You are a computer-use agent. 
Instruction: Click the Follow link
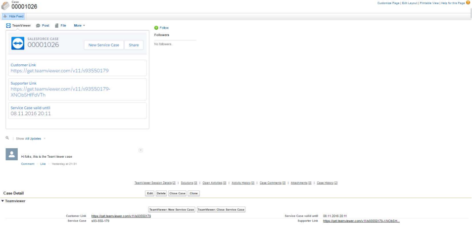pyautogui.click(x=164, y=28)
